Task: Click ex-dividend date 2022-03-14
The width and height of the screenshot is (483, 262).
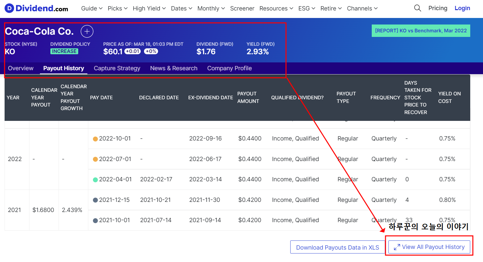Action: [206, 179]
